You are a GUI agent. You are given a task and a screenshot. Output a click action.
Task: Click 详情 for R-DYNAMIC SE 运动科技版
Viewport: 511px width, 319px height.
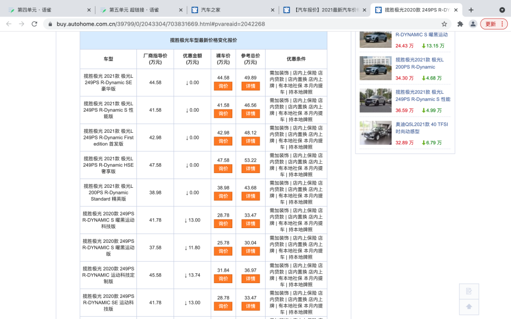251,306
